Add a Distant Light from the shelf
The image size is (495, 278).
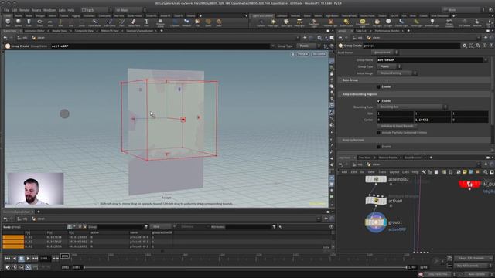click(346, 22)
